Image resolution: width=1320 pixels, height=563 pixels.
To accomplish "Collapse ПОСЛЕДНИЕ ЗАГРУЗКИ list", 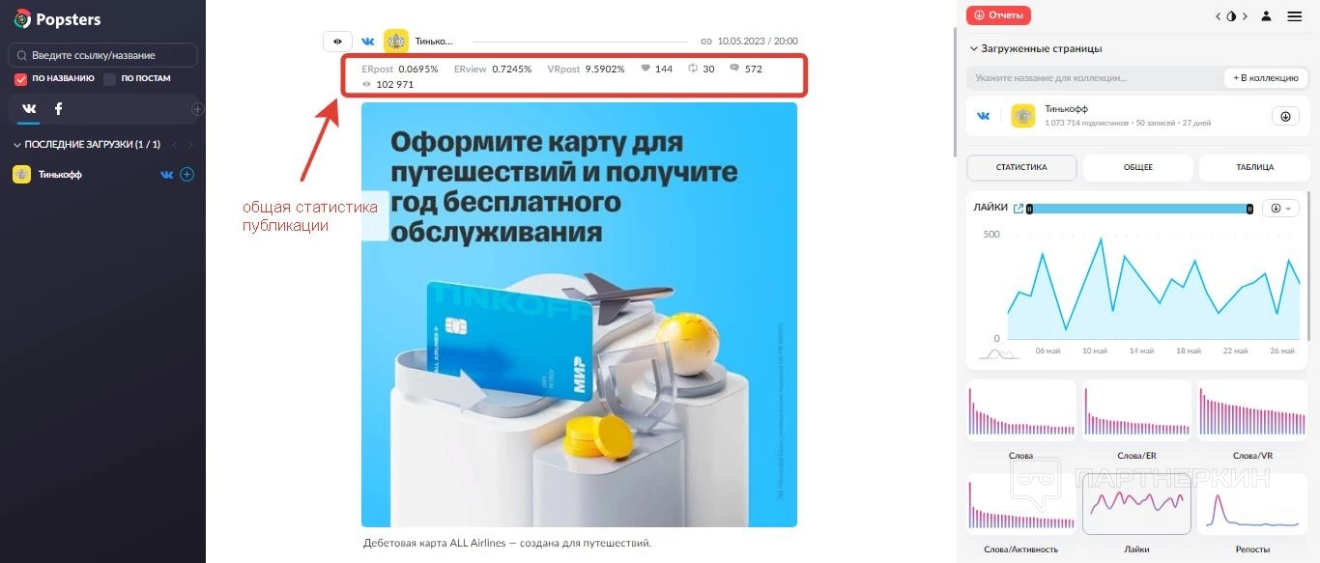I will [x=17, y=145].
